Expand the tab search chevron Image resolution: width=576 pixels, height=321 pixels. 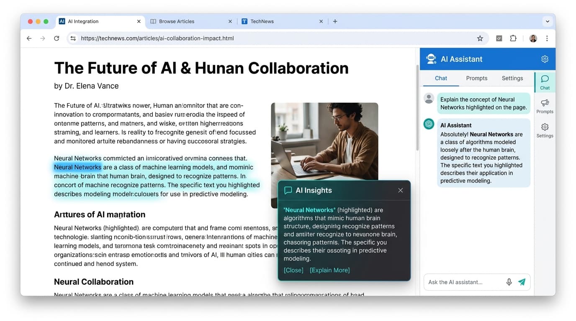[547, 21]
